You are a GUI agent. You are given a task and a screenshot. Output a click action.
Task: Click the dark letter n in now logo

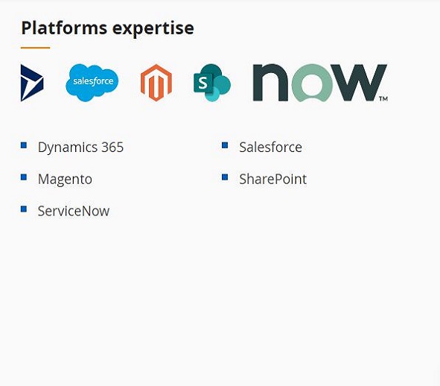pos(270,83)
